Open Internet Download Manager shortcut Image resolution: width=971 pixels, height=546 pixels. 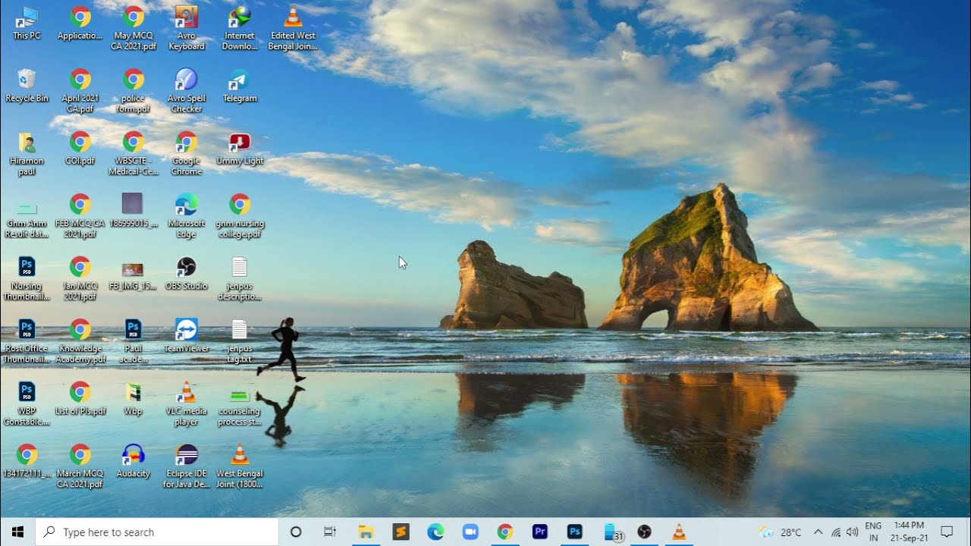[x=240, y=28]
